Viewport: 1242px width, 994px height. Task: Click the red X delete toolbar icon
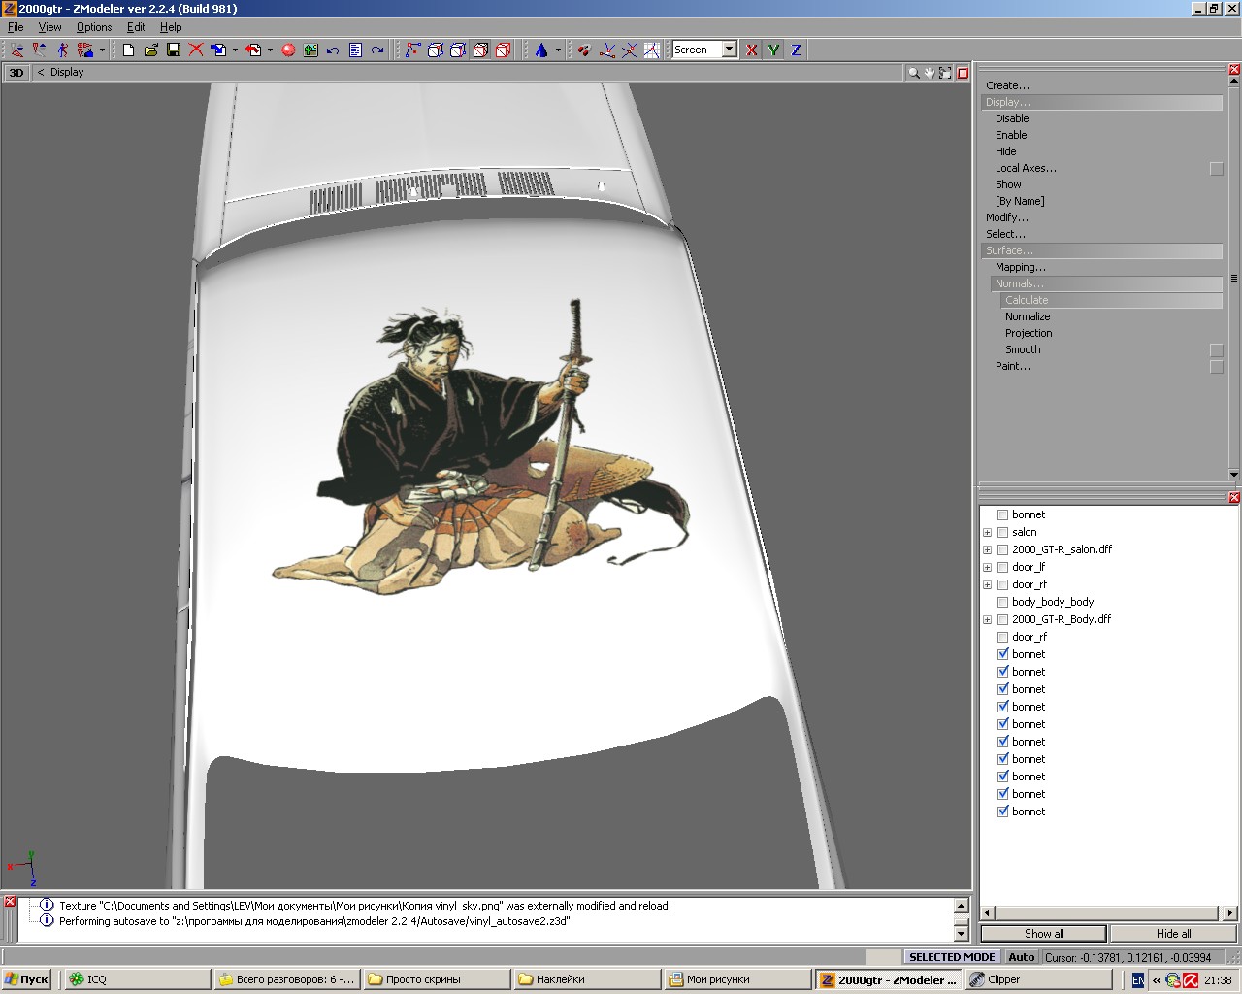[196, 50]
